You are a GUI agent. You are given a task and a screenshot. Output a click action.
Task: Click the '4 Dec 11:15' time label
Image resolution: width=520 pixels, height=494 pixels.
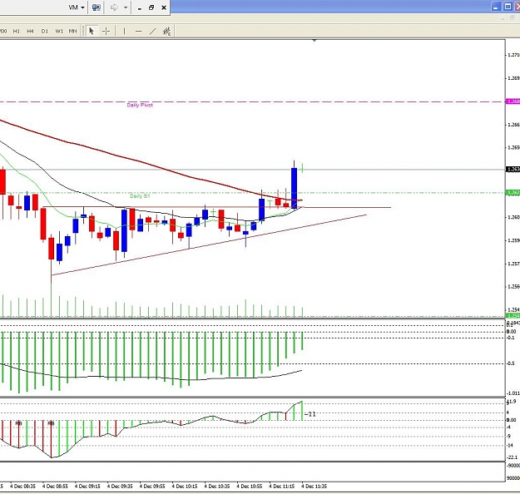pos(281,487)
